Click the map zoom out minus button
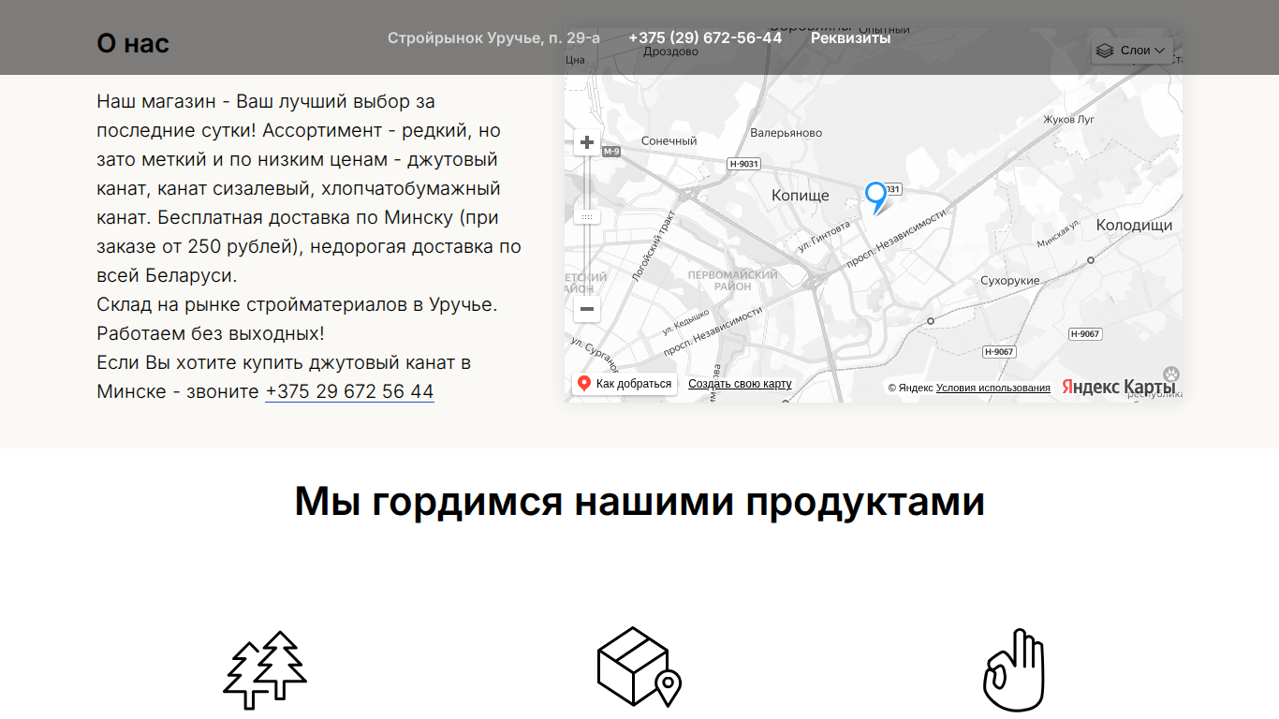Viewport: 1279px width, 719px height. point(587,309)
